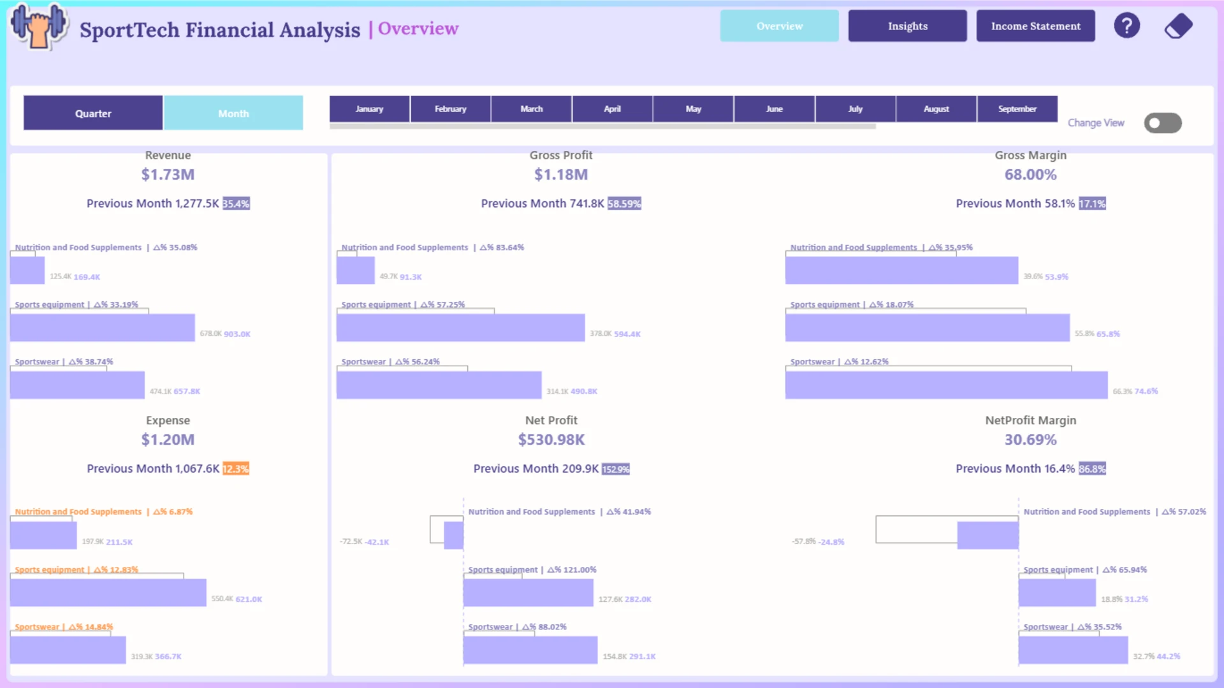The width and height of the screenshot is (1224, 688).
Task: Click the eraser clear filters icon
Action: coord(1178,26)
